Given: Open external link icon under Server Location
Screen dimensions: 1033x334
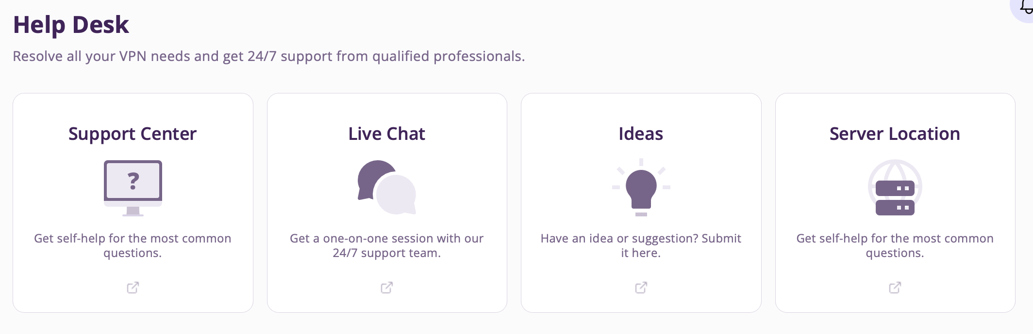Looking at the screenshot, I should tap(895, 288).
